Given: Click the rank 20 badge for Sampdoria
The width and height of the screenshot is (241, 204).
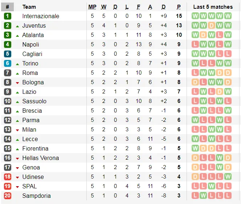Looking at the screenshot, I should coord(8,196).
